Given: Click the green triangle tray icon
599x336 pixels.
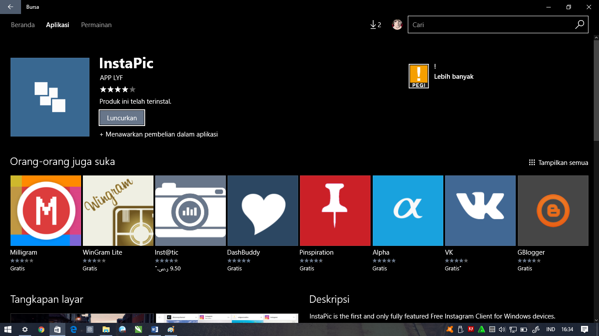Looking at the screenshot, I should [x=481, y=329].
